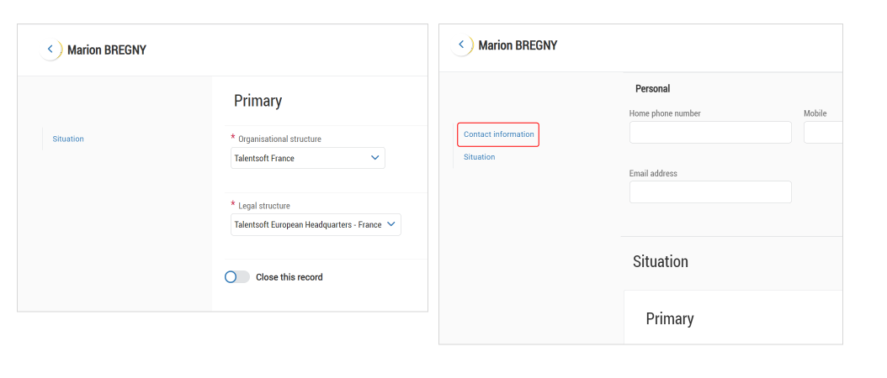Click Marion BREGNY title above Contact information
887x378 pixels.
518,45
